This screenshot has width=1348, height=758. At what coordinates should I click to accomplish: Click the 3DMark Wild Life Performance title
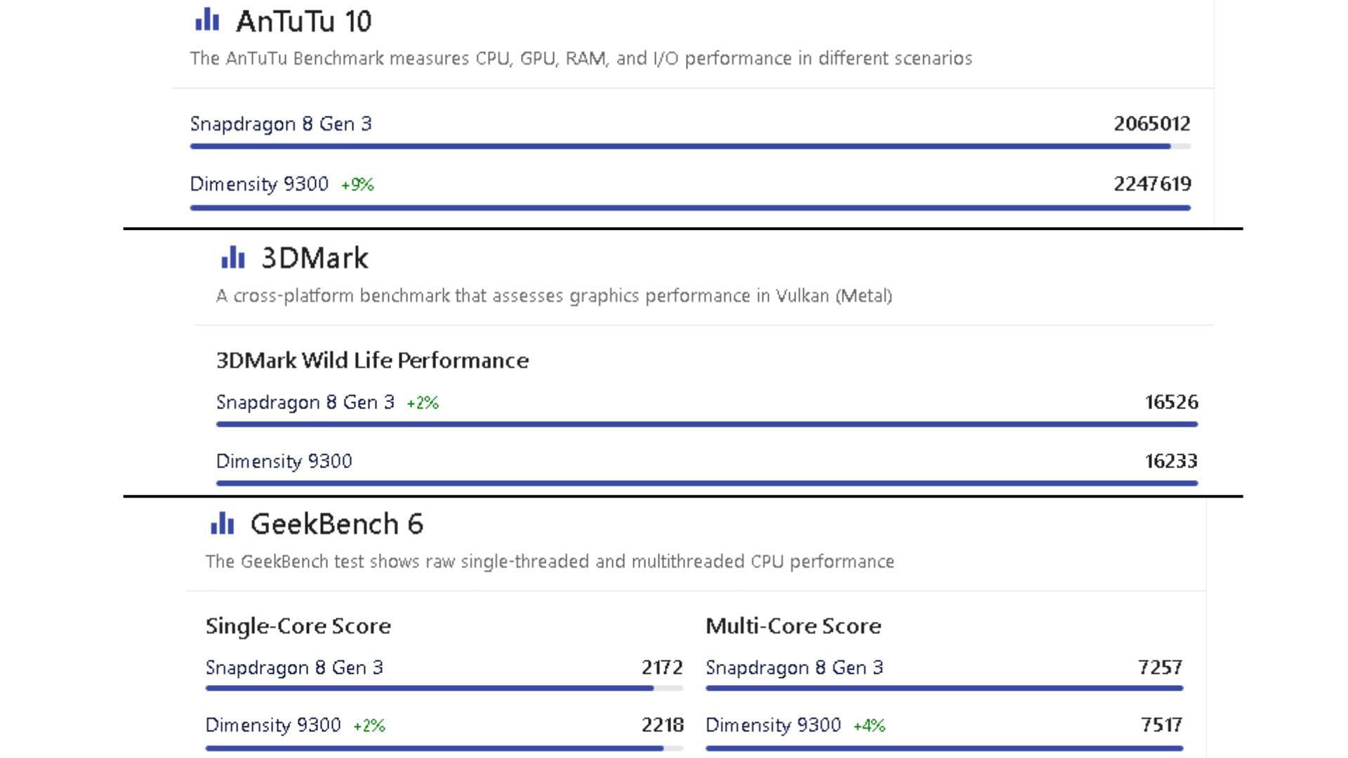(372, 361)
